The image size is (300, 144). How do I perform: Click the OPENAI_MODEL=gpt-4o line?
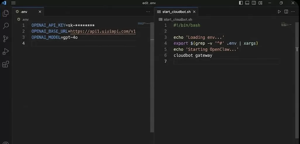[x=54, y=37]
